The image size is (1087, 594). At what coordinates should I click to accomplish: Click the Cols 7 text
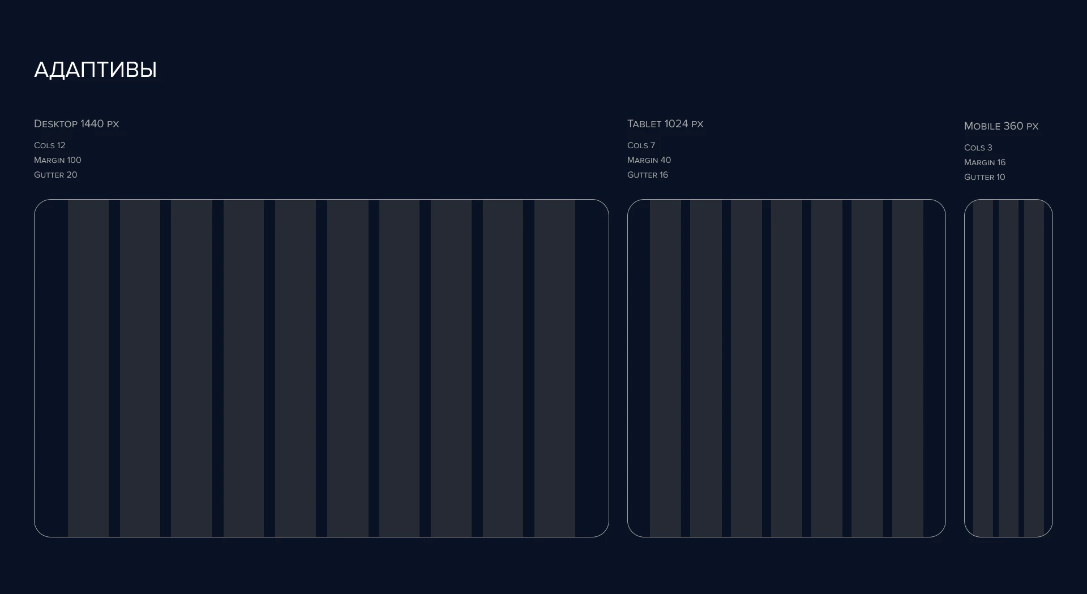641,145
